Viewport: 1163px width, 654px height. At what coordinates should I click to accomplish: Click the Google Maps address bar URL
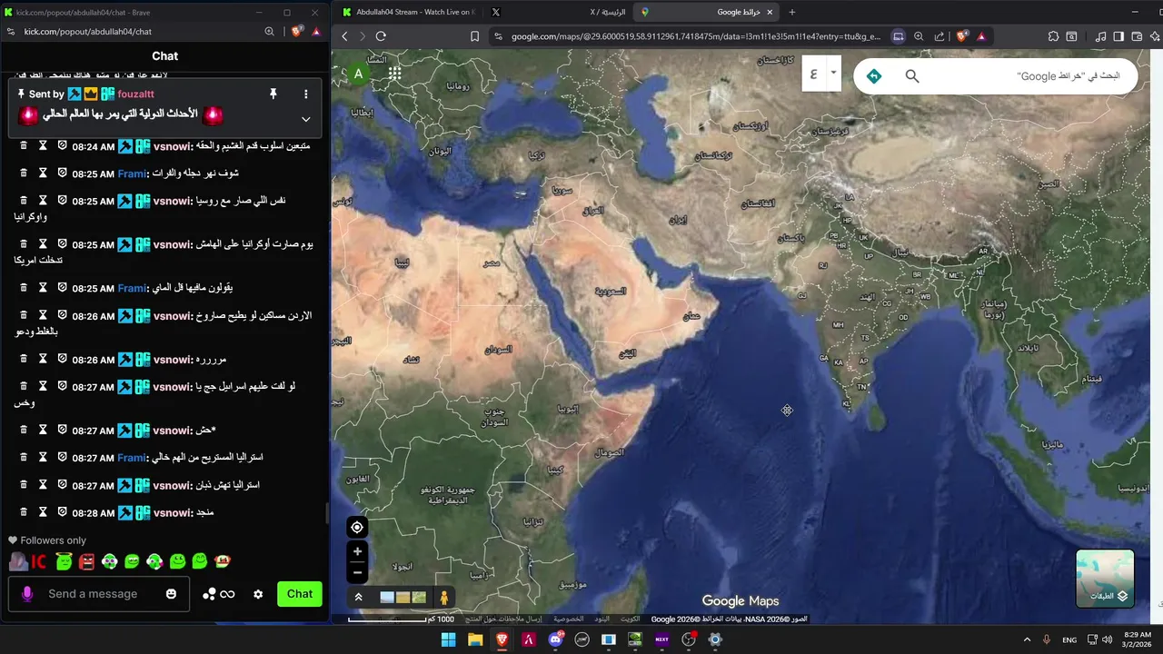(696, 36)
